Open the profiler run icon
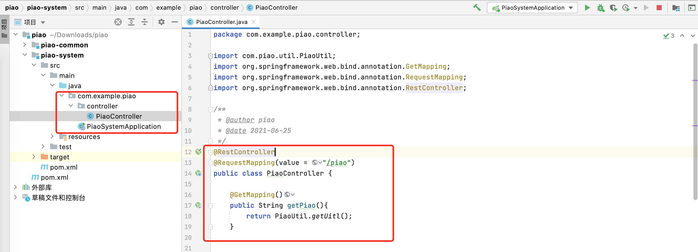 [626, 8]
